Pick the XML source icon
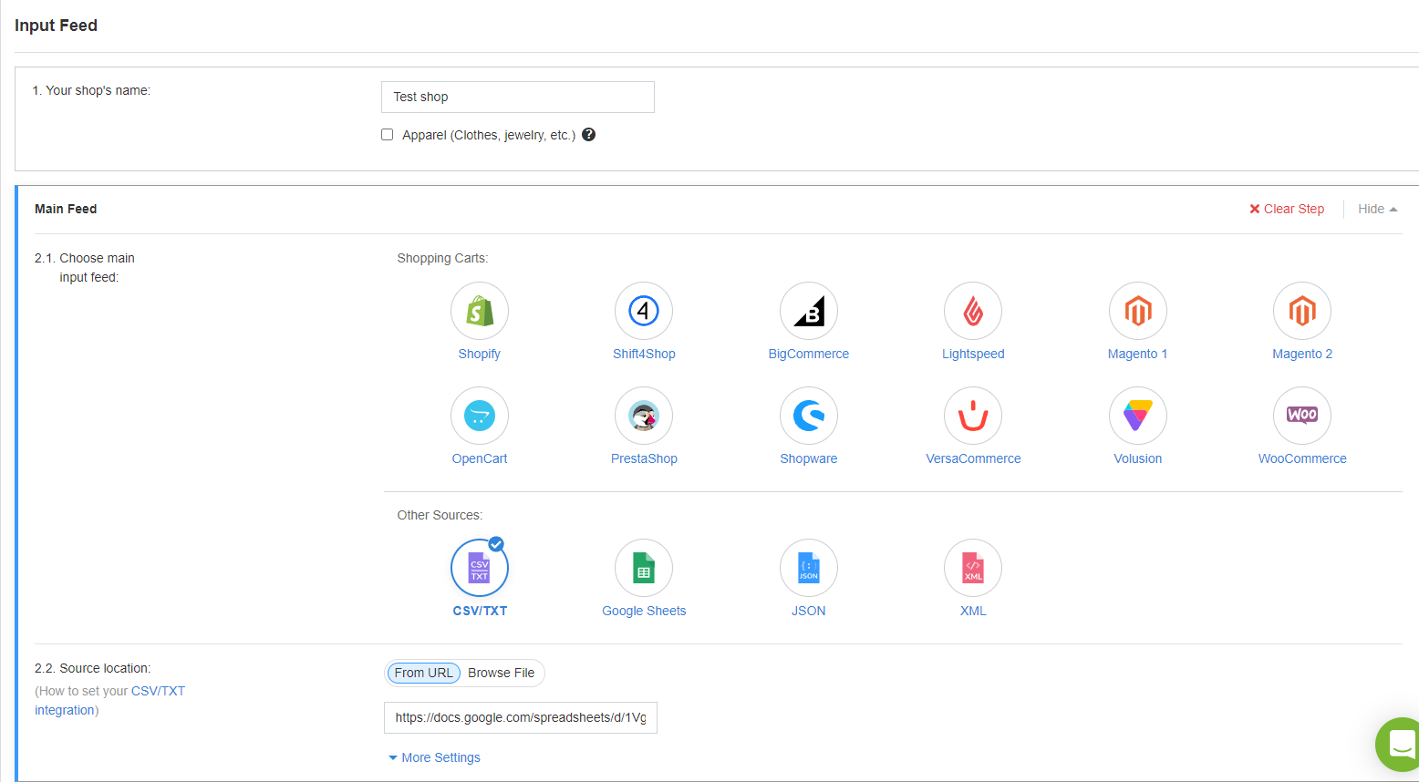Image resolution: width=1419 pixels, height=782 pixels. click(x=973, y=568)
